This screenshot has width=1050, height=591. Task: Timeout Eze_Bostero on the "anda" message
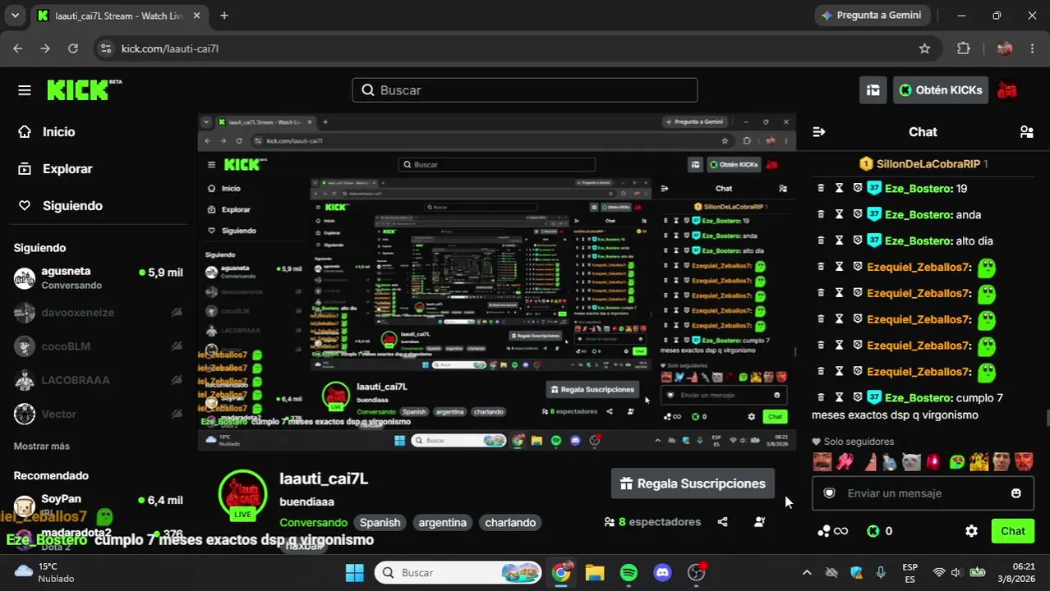(839, 214)
